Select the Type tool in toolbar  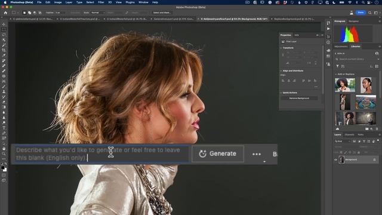[4, 128]
